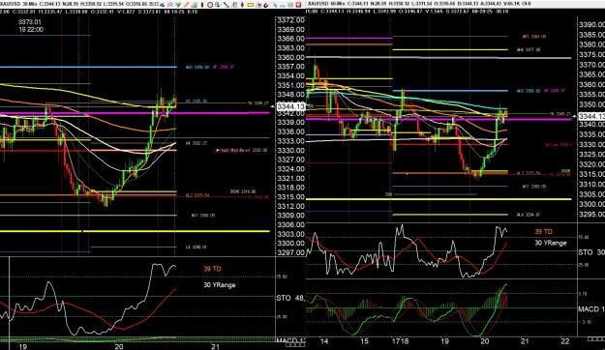Screen dimensions: 605x350
Task: Select the orange pencil line drawing icon
Action: (187, 5)
